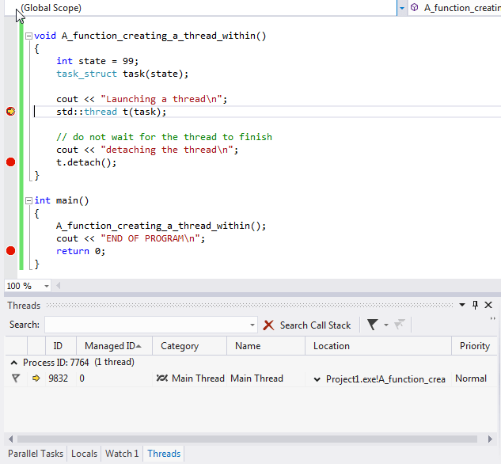This screenshot has height=464, width=501.
Task: Click the Main Thread name cell
Action: click(x=257, y=378)
